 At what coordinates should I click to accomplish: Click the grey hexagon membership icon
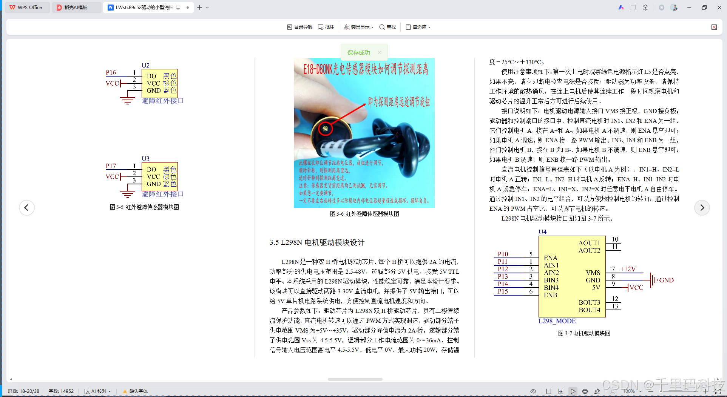(662, 8)
